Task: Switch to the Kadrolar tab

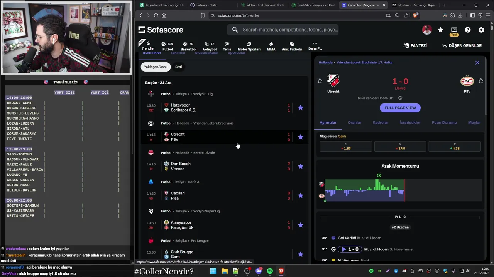Action: (x=381, y=122)
